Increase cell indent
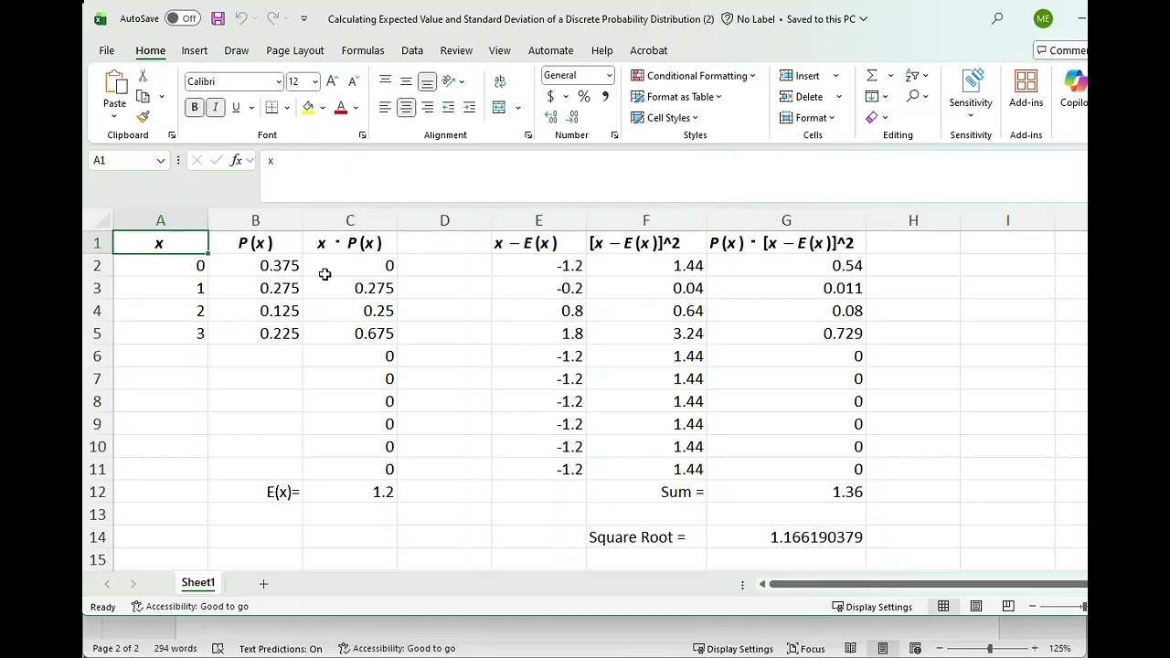This screenshot has width=1170, height=658. click(469, 108)
